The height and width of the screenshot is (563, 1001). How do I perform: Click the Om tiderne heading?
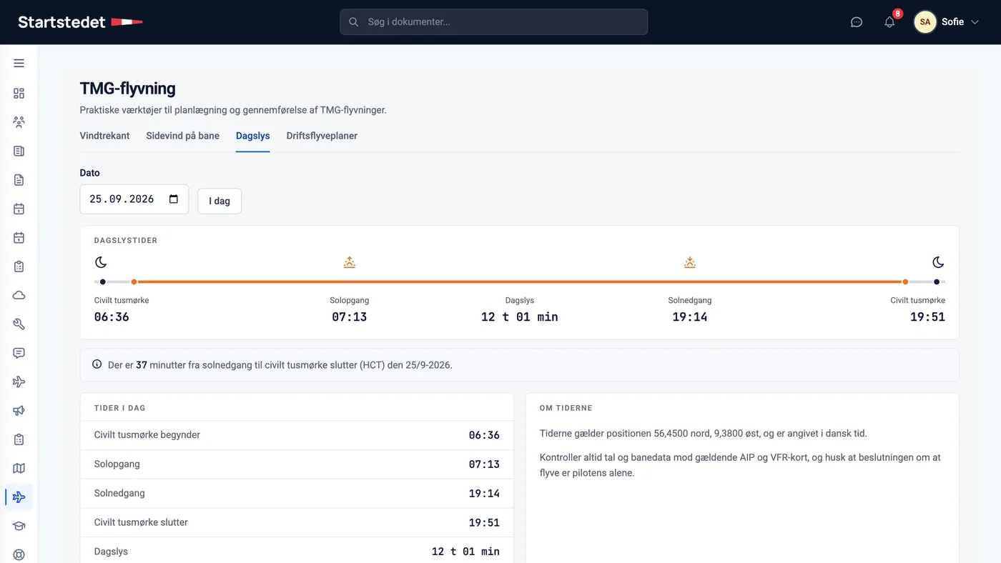(x=566, y=408)
